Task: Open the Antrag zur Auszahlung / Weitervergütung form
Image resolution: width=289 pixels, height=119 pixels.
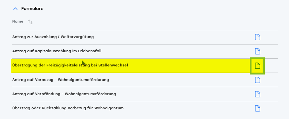Action: pyautogui.click(x=53, y=37)
